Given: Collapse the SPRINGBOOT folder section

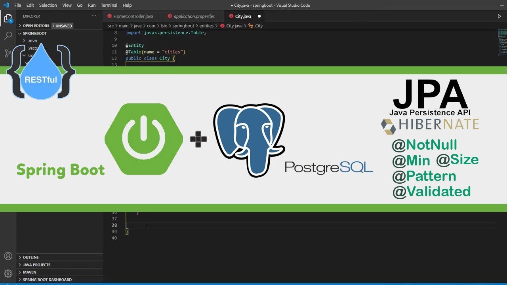Looking at the screenshot, I should click(59, 33).
